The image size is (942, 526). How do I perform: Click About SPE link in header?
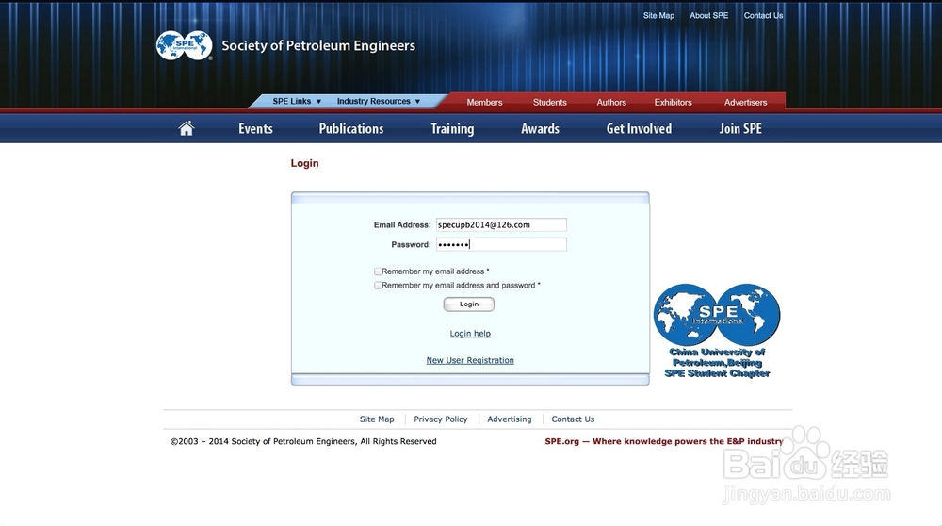click(x=708, y=16)
